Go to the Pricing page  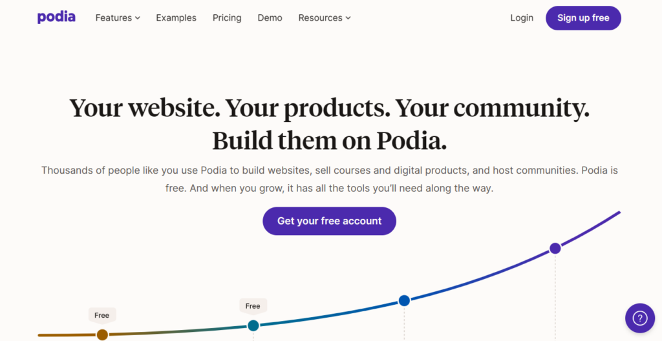(227, 17)
